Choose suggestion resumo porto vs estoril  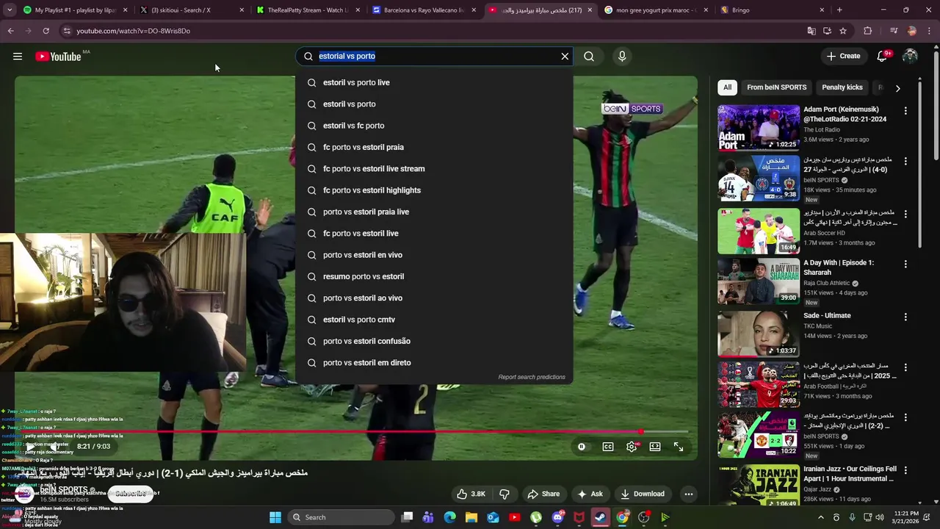[x=434, y=277]
